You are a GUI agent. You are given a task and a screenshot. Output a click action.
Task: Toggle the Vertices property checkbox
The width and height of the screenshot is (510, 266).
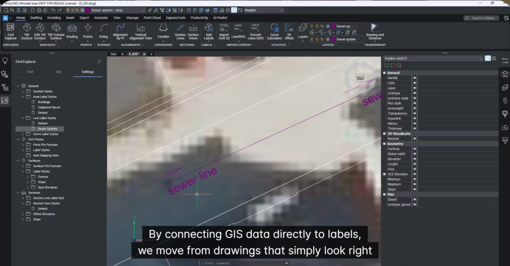(415, 149)
